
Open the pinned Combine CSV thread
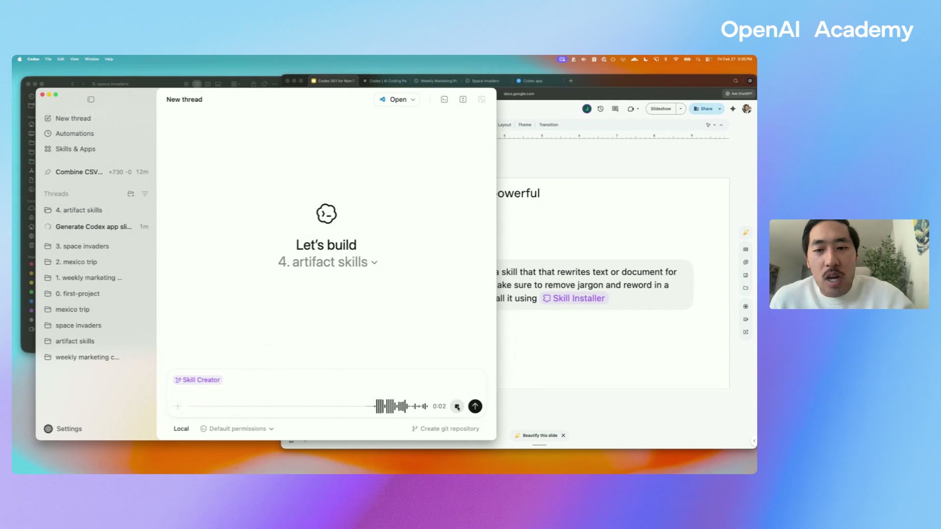79,172
